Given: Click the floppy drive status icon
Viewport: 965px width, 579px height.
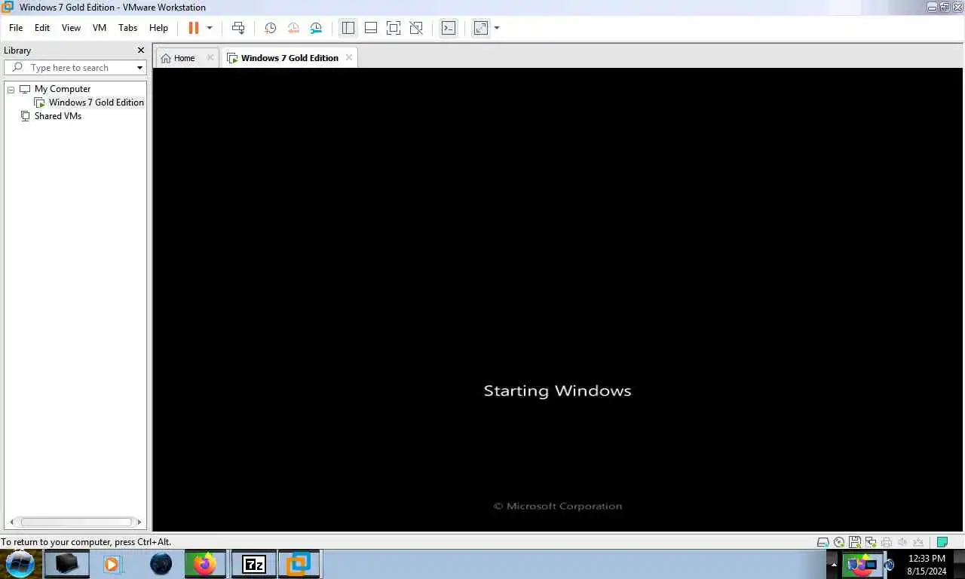Looking at the screenshot, I should 855,542.
